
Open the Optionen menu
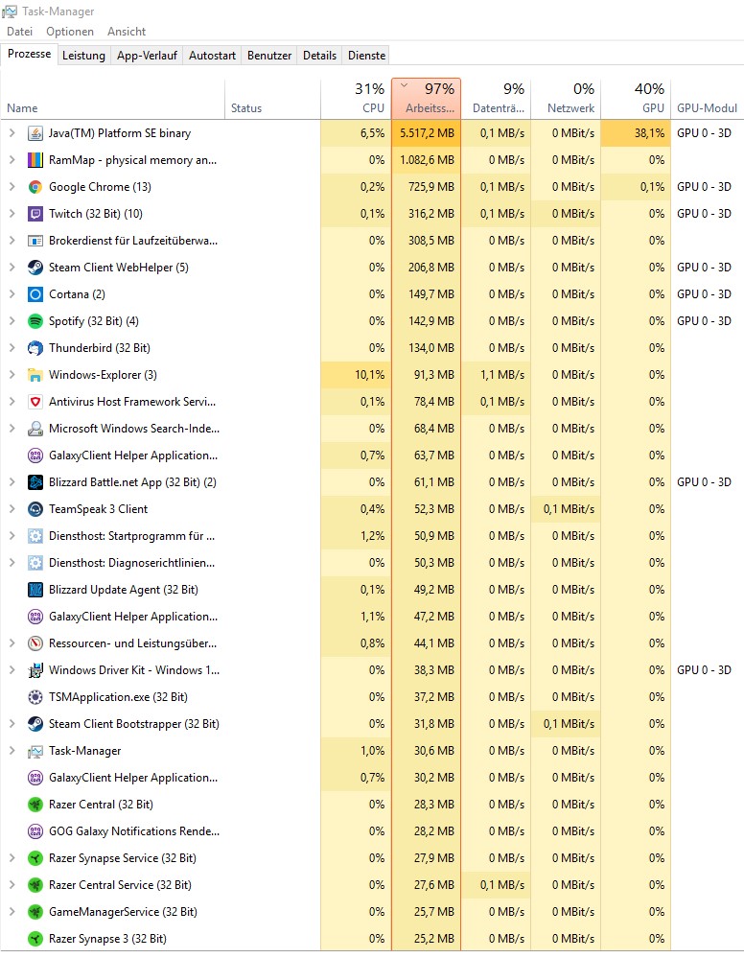(70, 32)
